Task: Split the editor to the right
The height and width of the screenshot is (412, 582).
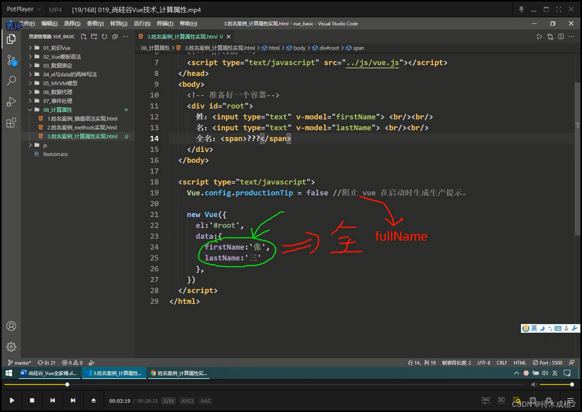Action: point(561,37)
